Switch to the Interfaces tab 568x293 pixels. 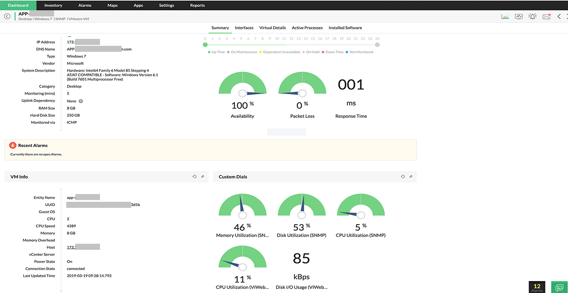tap(244, 27)
